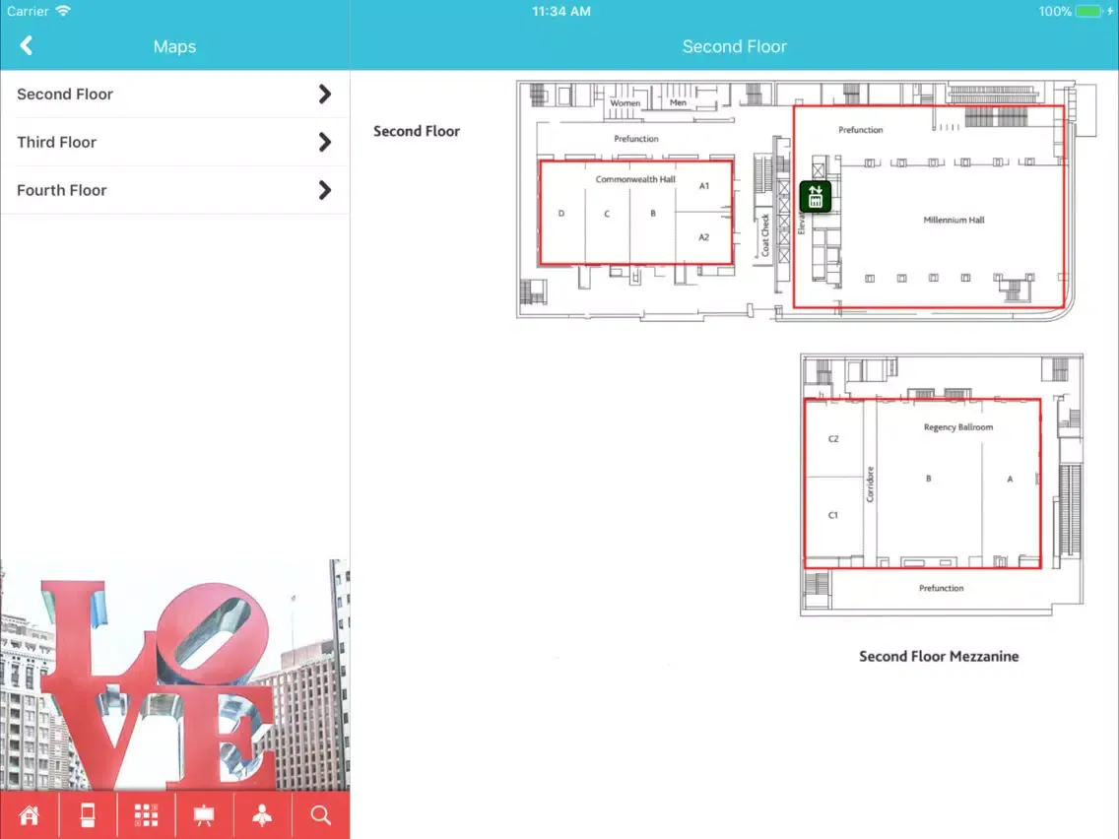Image resolution: width=1119 pixels, height=839 pixels.
Task: Click the 'C2' room label in Regency Ballroom
Action: pos(833,439)
